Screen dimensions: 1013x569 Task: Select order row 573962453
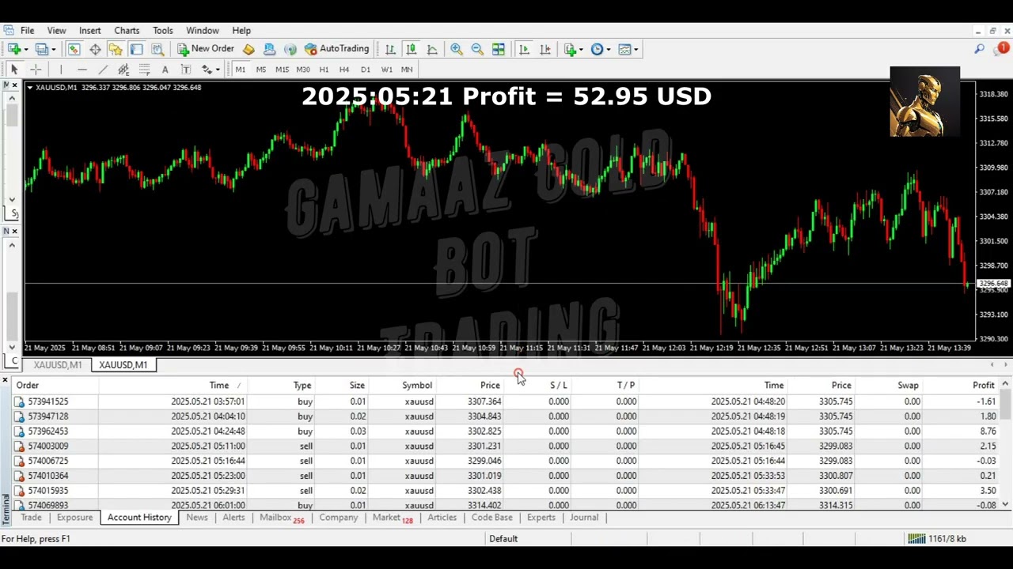[x=506, y=431]
